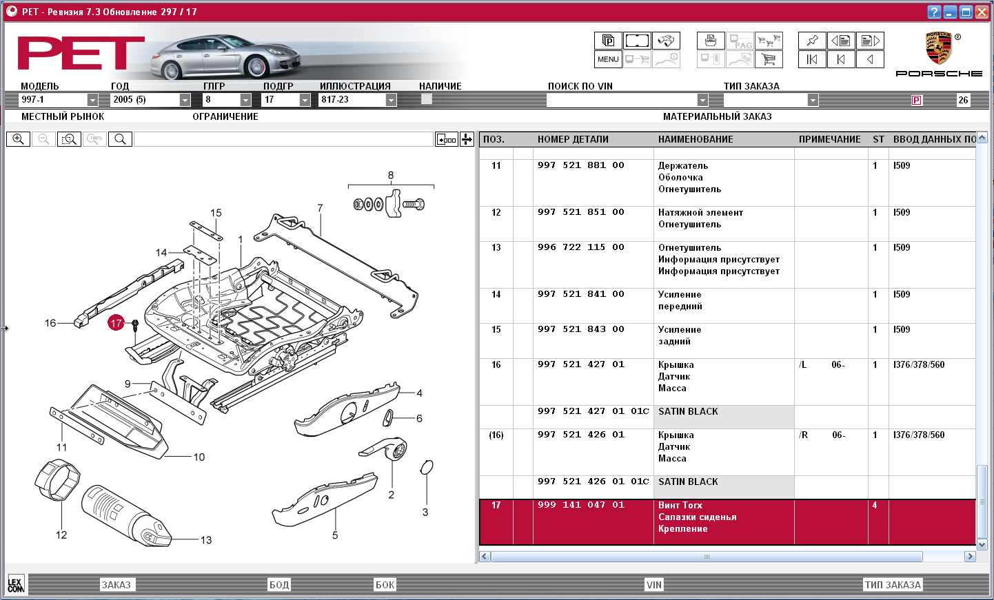Open the P pages stack icon
The height and width of the screenshot is (600, 994).
(x=608, y=41)
